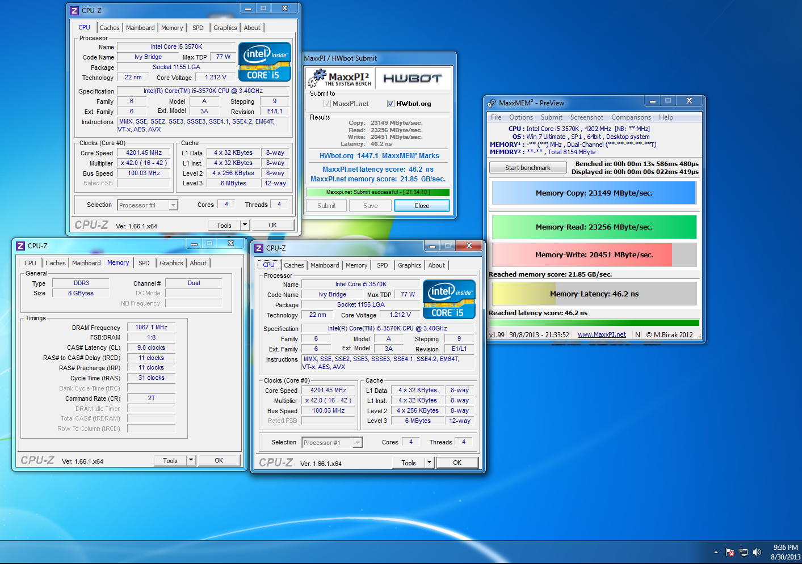This screenshot has width=802, height=564.
Task: Click Cycle Time (tRAS) 31 clocks value
Action: point(152,378)
